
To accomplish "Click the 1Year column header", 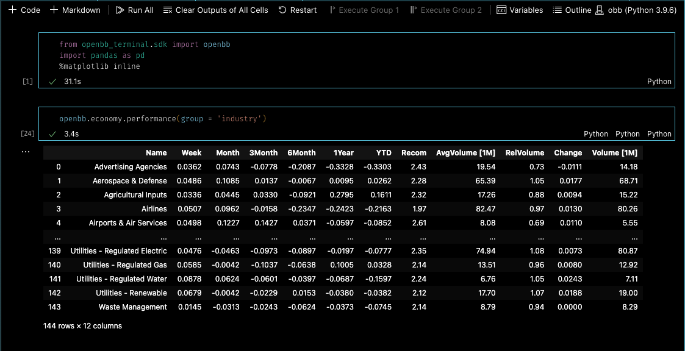I will (343, 153).
